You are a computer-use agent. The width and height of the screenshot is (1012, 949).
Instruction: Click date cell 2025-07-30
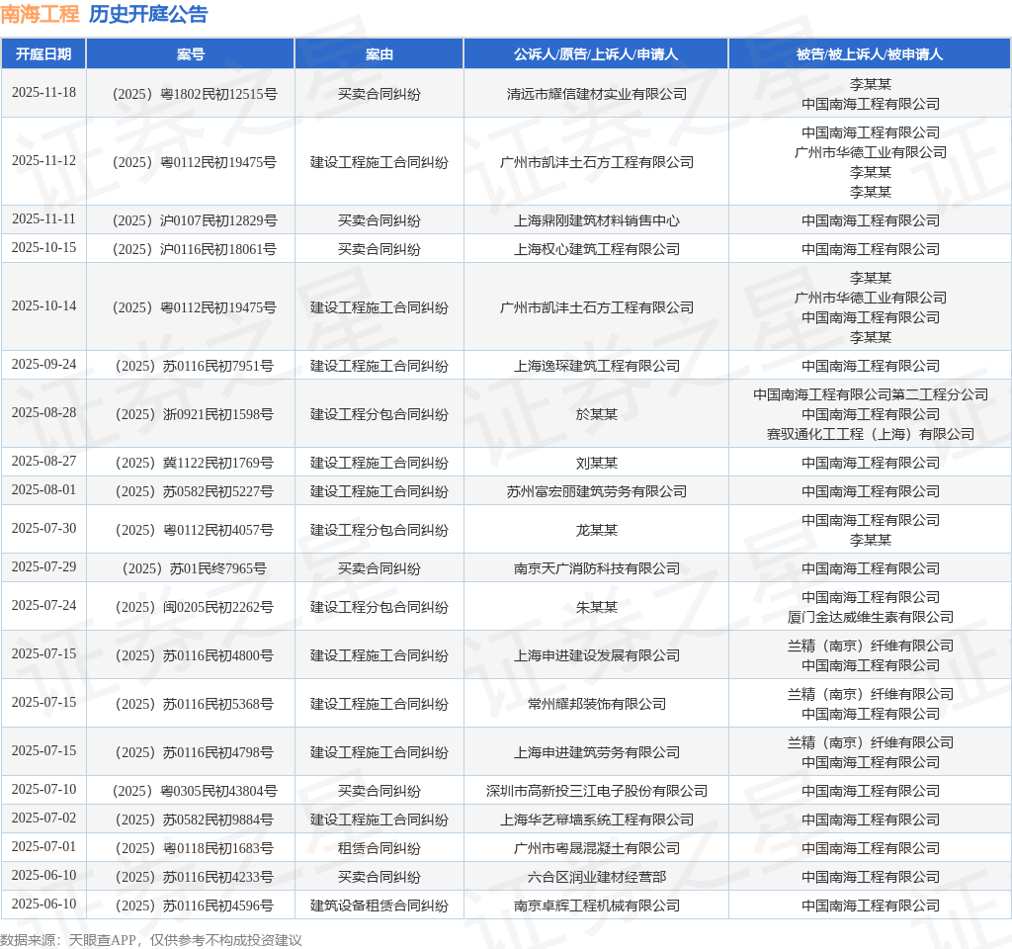(x=43, y=529)
